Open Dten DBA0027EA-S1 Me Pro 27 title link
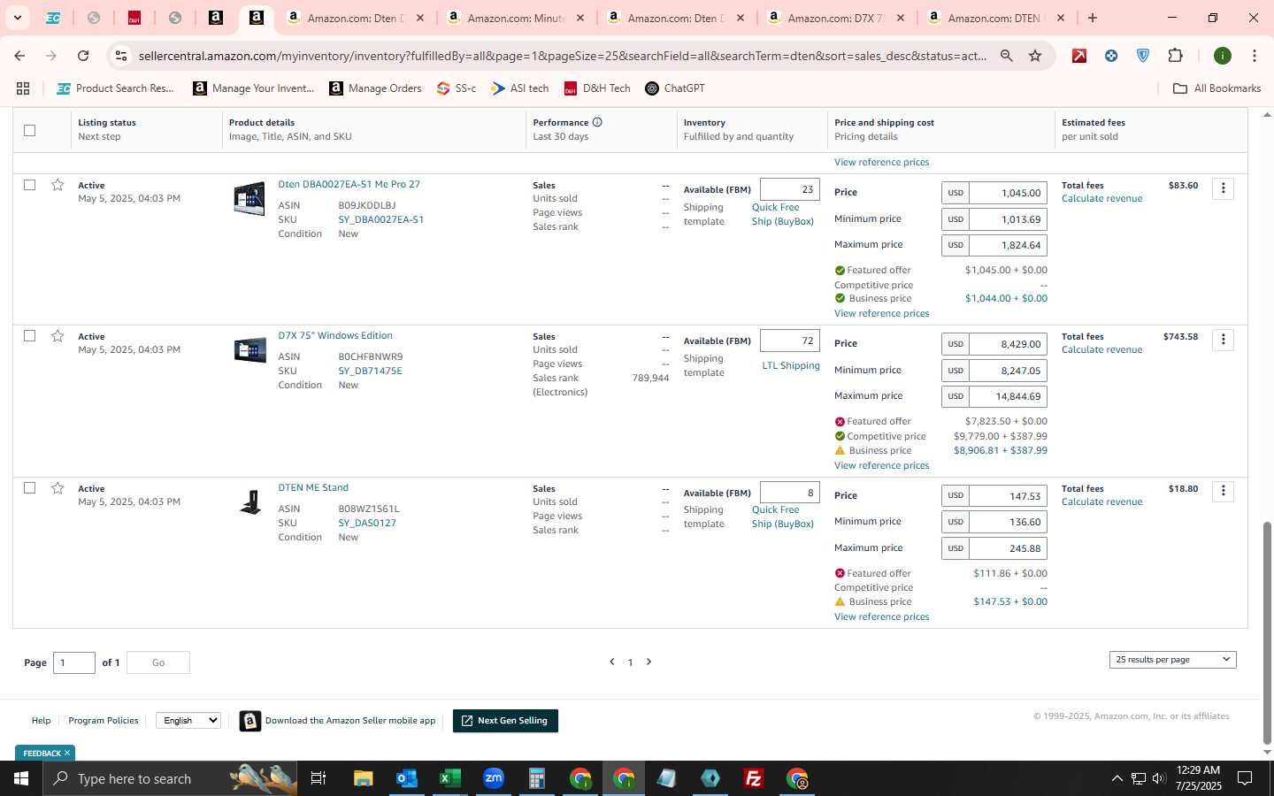The width and height of the screenshot is (1274, 796). point(349,184)
